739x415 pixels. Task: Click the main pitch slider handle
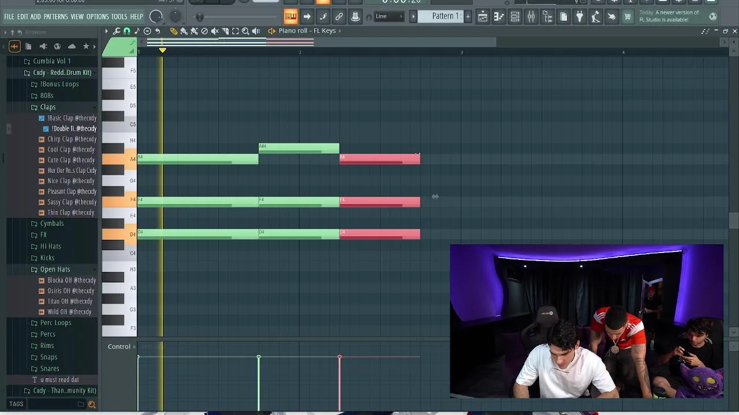click(200, 17)
